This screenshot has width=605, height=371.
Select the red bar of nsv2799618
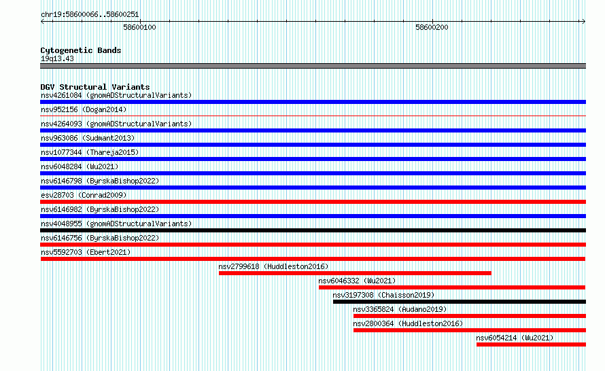coord(355,273)
